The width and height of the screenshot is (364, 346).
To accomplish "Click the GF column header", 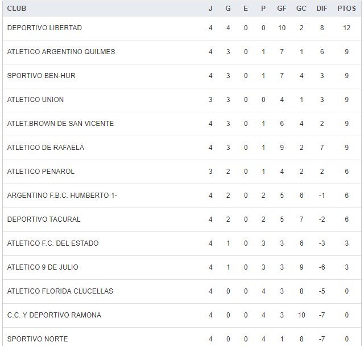I will (282, 9).
